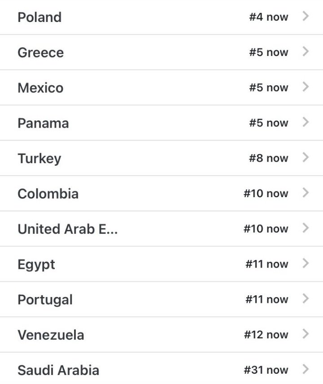Click the arrow icon next to Mexico
Image resolution: width=323 pixels, height=384 pixels.
coord(306,87)
